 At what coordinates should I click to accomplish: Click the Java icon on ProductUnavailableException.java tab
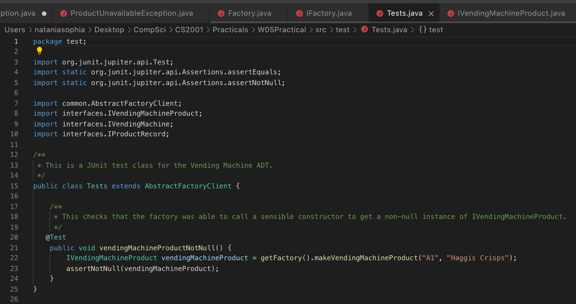pos(64,14)
